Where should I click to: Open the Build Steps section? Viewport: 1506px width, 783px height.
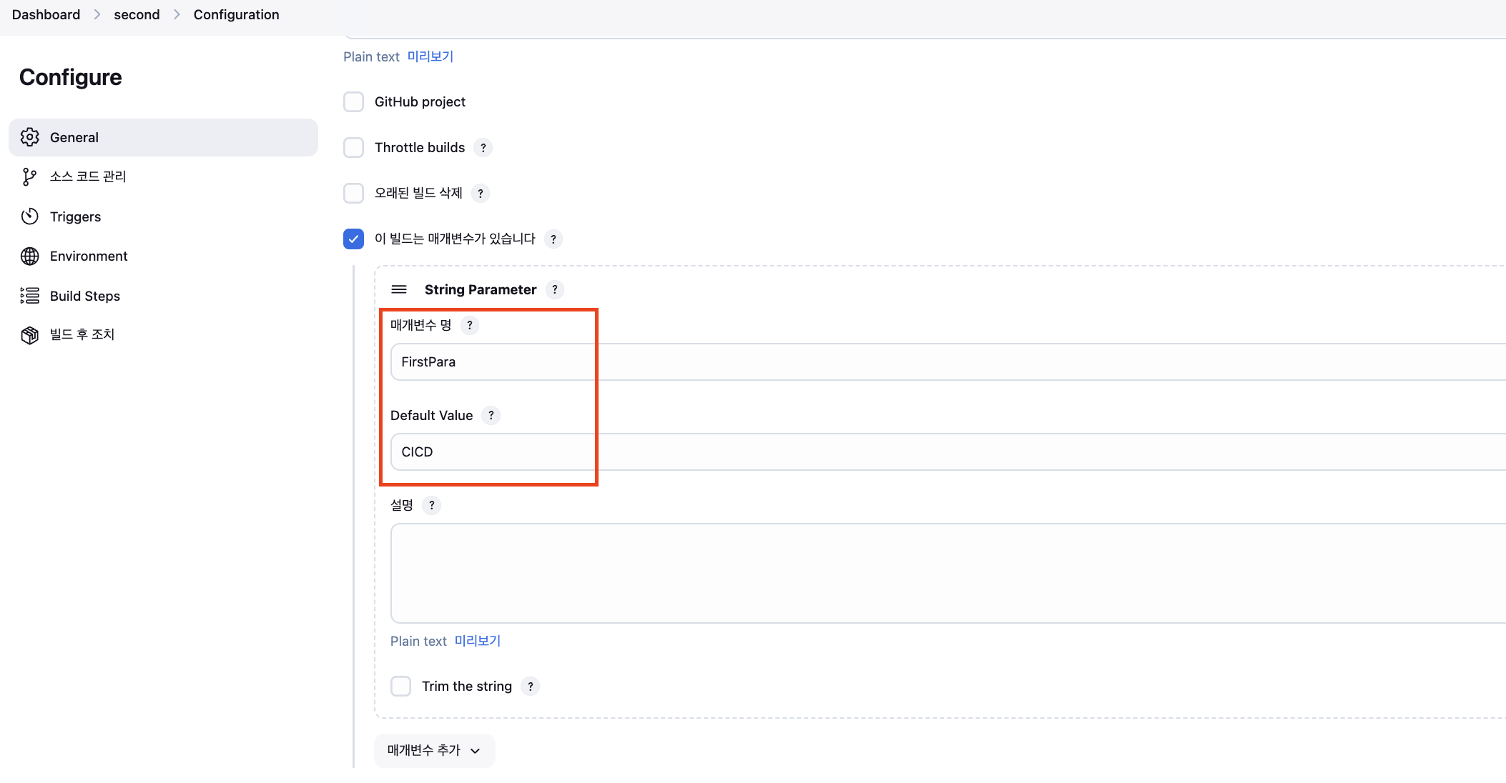click(84, 296)
